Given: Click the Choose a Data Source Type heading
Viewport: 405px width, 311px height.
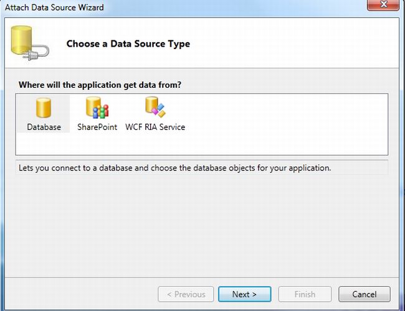Looking at the screenshot, I should (128, 44).
